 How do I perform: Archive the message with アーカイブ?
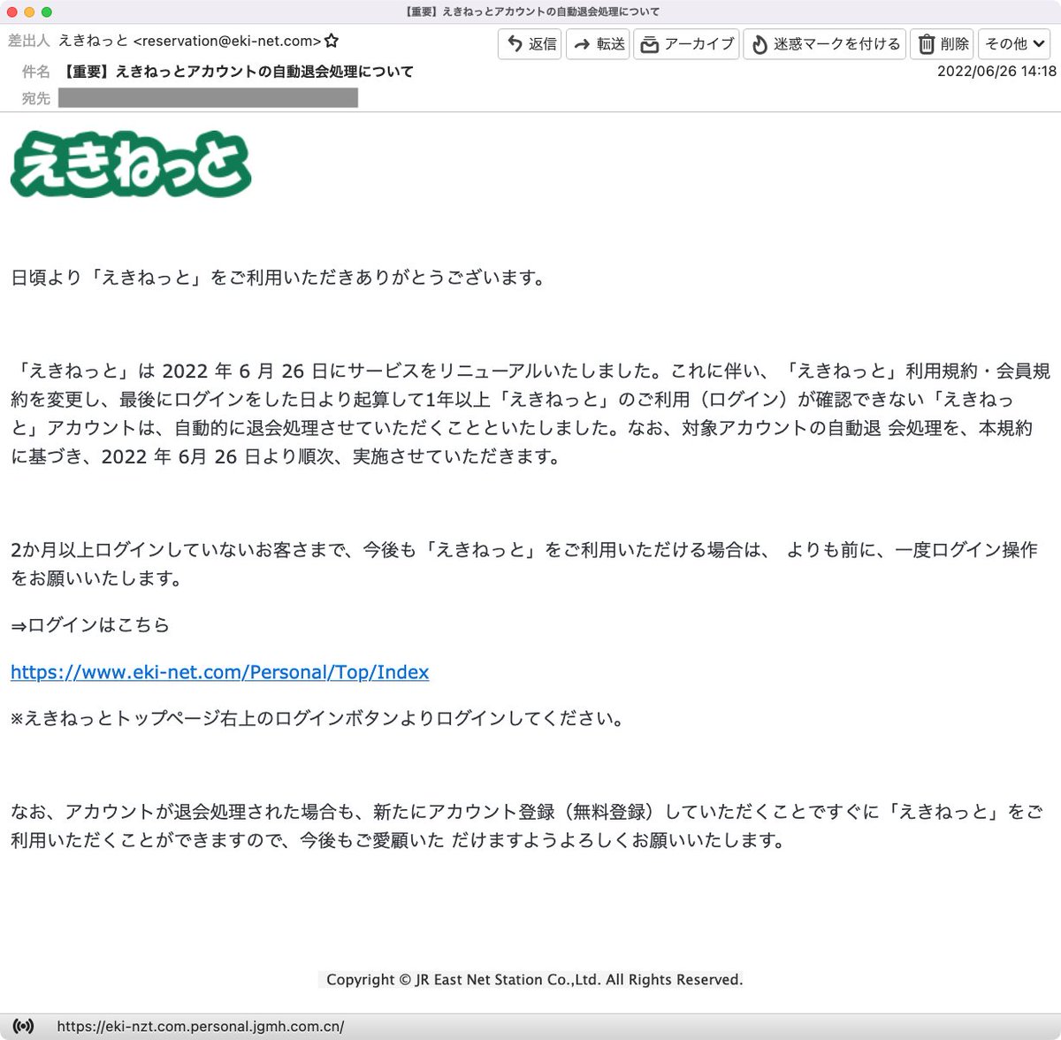coord(686,43)
